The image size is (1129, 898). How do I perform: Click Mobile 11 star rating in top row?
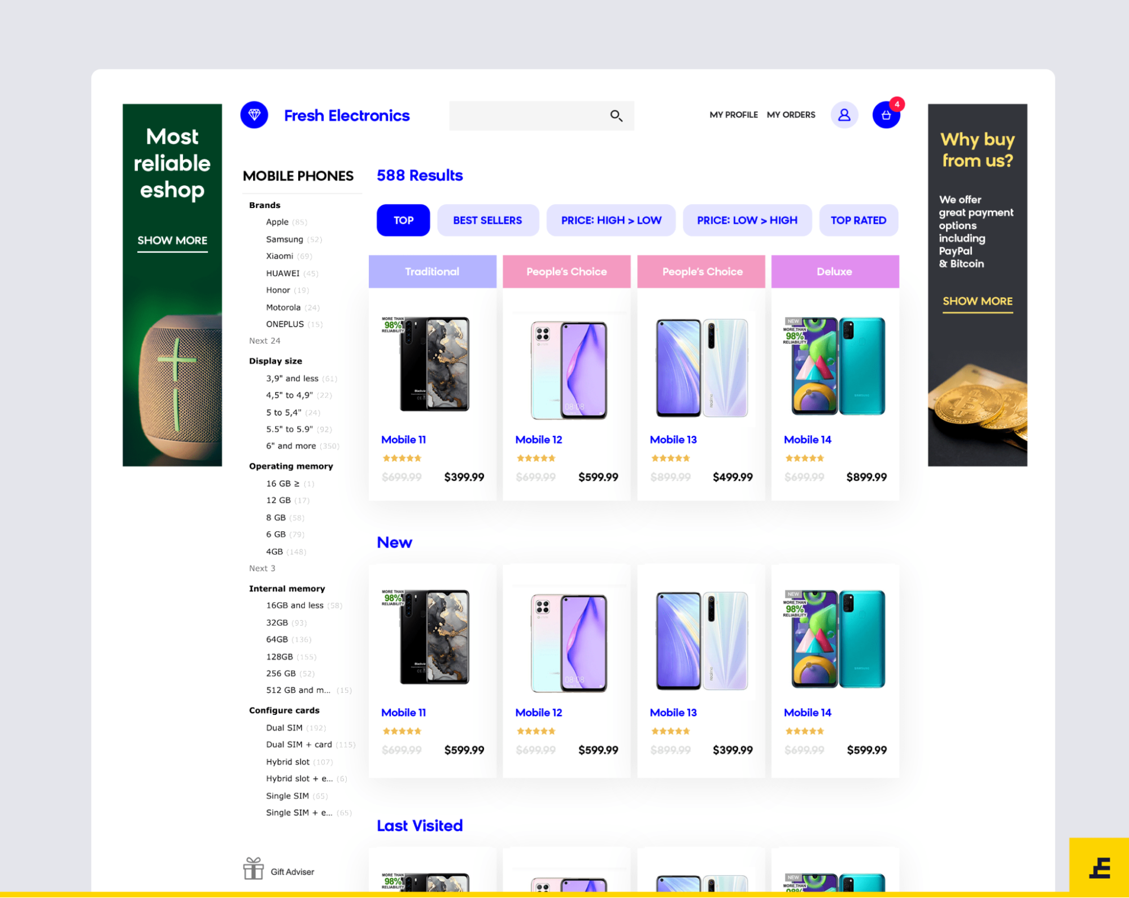[402, 458]
